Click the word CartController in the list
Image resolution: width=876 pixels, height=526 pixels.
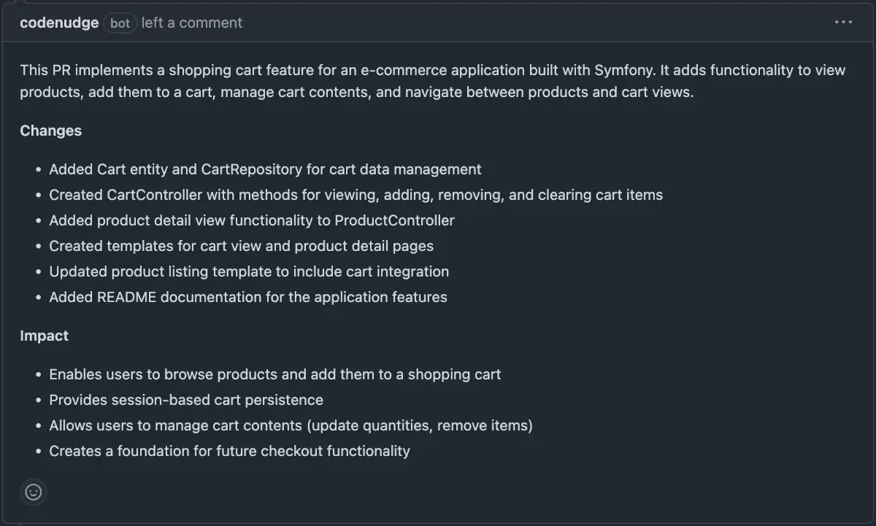(155, 195)
